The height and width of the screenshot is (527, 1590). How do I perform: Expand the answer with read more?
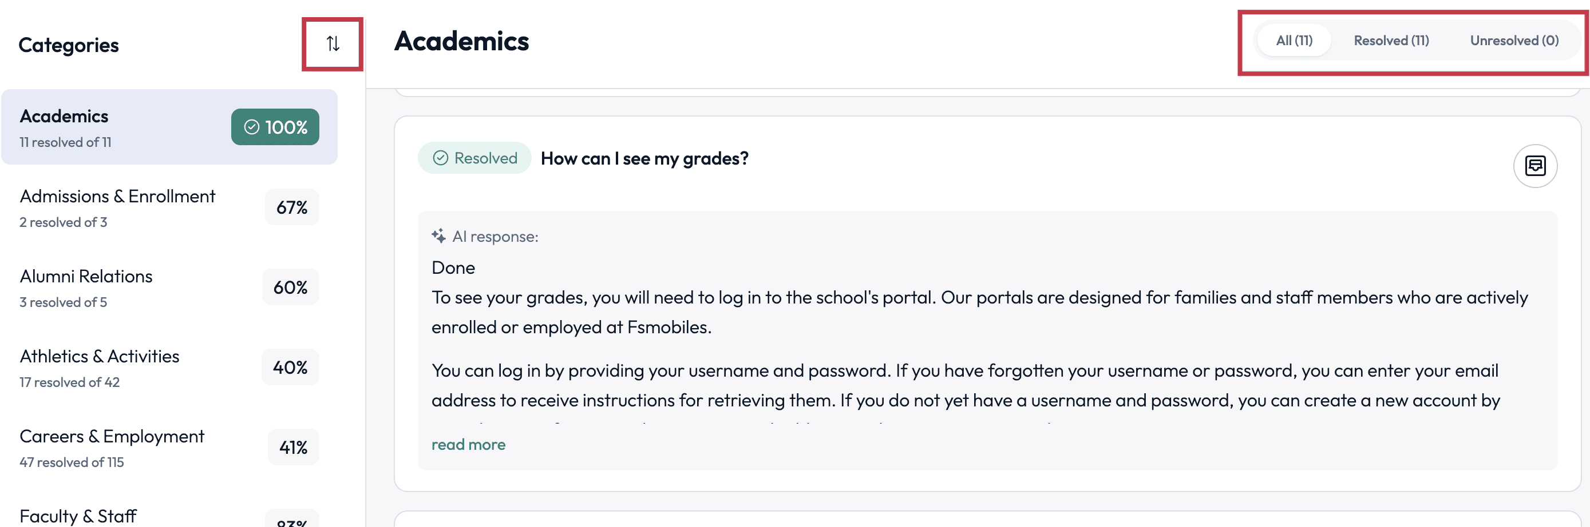pos(468,444)
